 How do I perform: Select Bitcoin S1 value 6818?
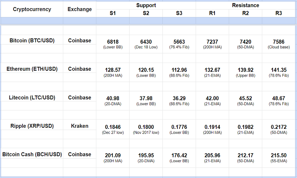click(113, 41)
